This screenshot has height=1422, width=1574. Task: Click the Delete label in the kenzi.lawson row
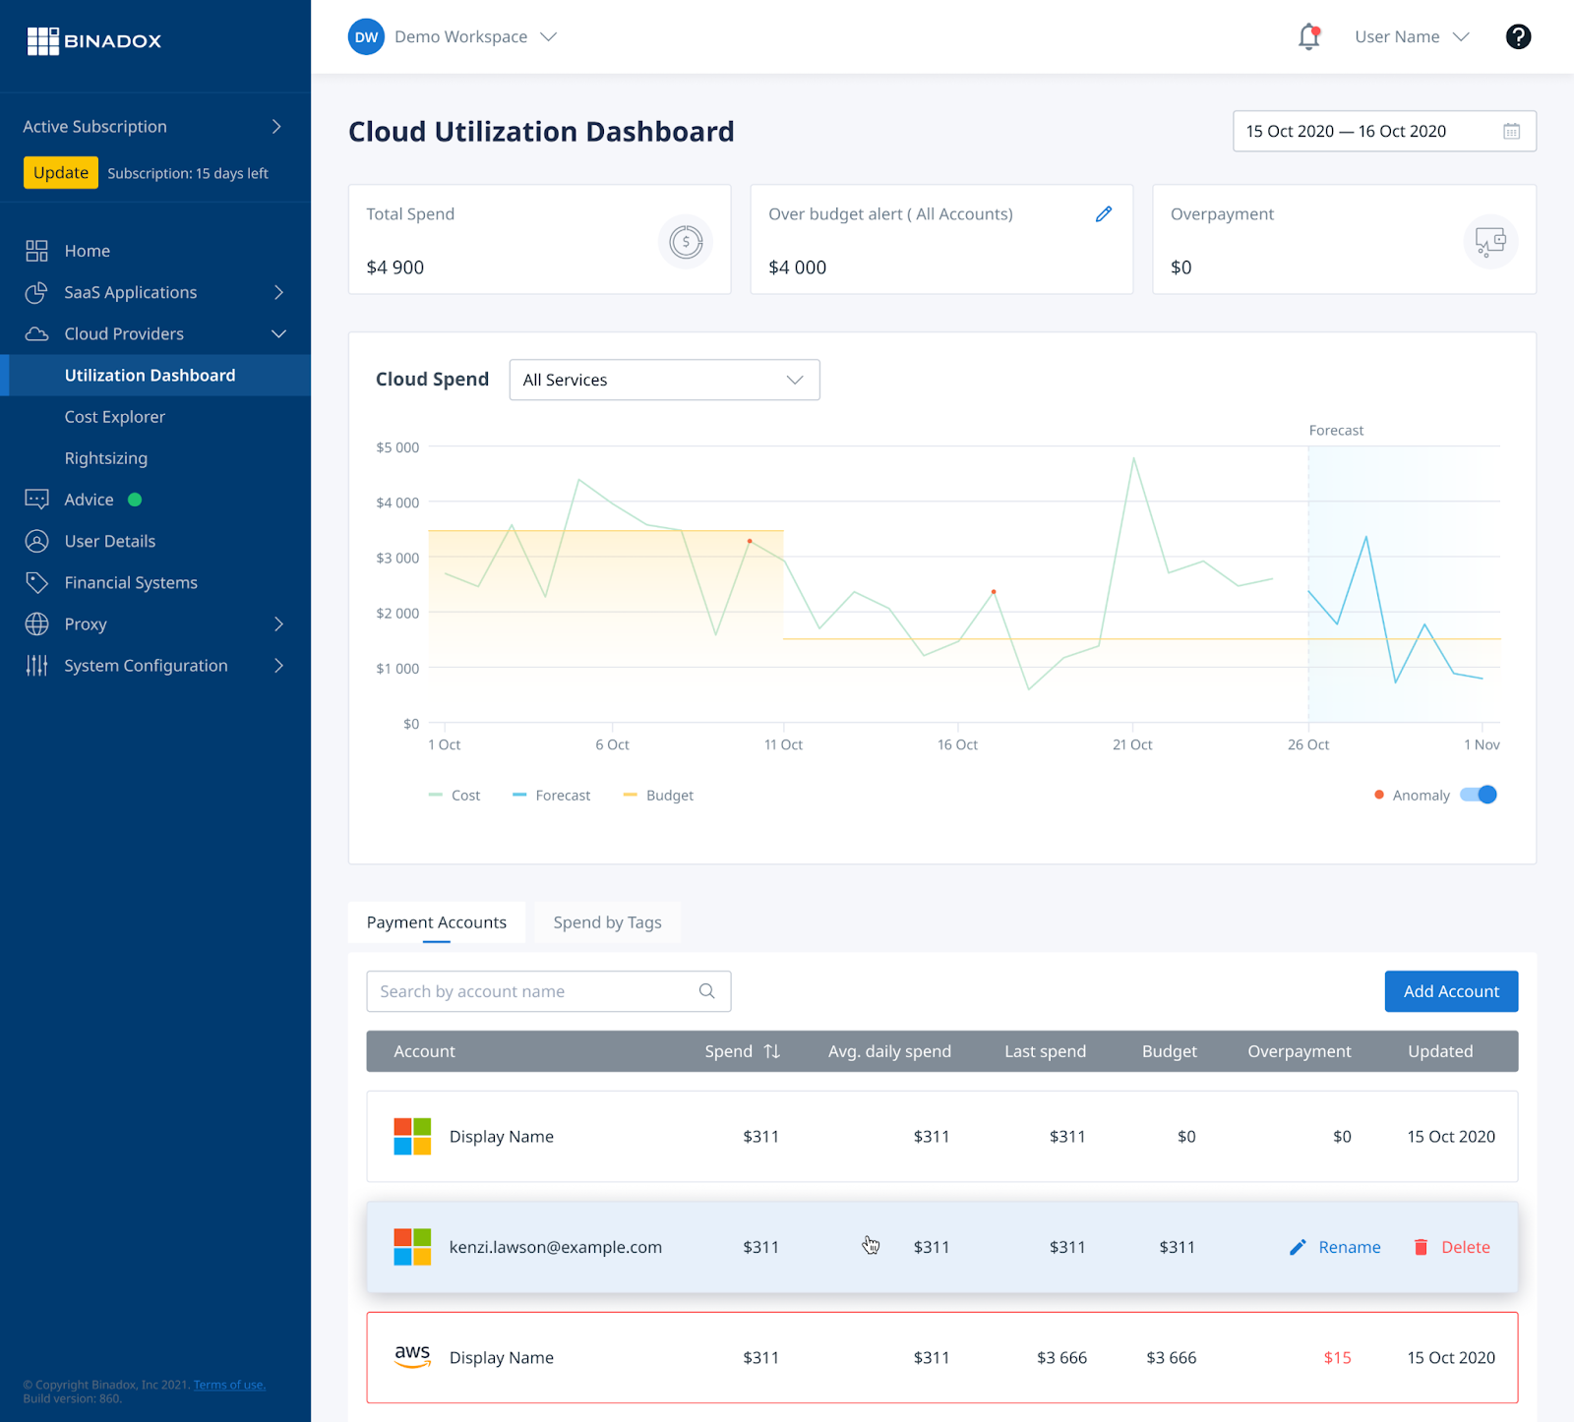(1465, 1247)
